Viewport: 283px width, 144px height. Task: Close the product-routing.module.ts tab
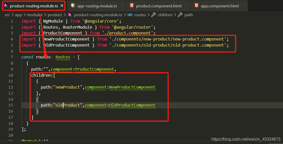(x=62, y=6)
